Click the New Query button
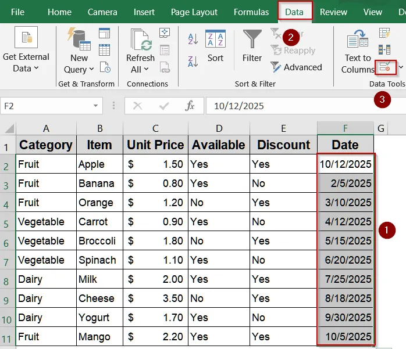406x349 pixels. coord(79,50)
